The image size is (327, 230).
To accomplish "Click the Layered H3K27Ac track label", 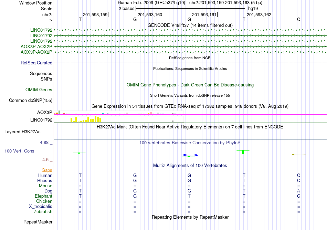I will [22, 132].
